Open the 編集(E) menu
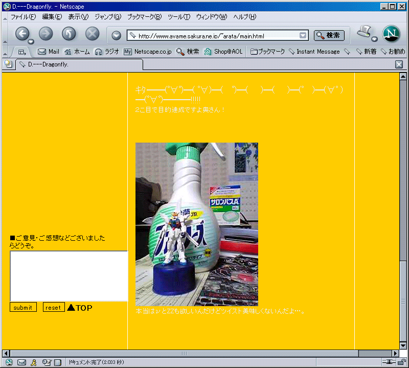Image resolution: width=409 pixels, height=368 pixels. coord(52,17)
